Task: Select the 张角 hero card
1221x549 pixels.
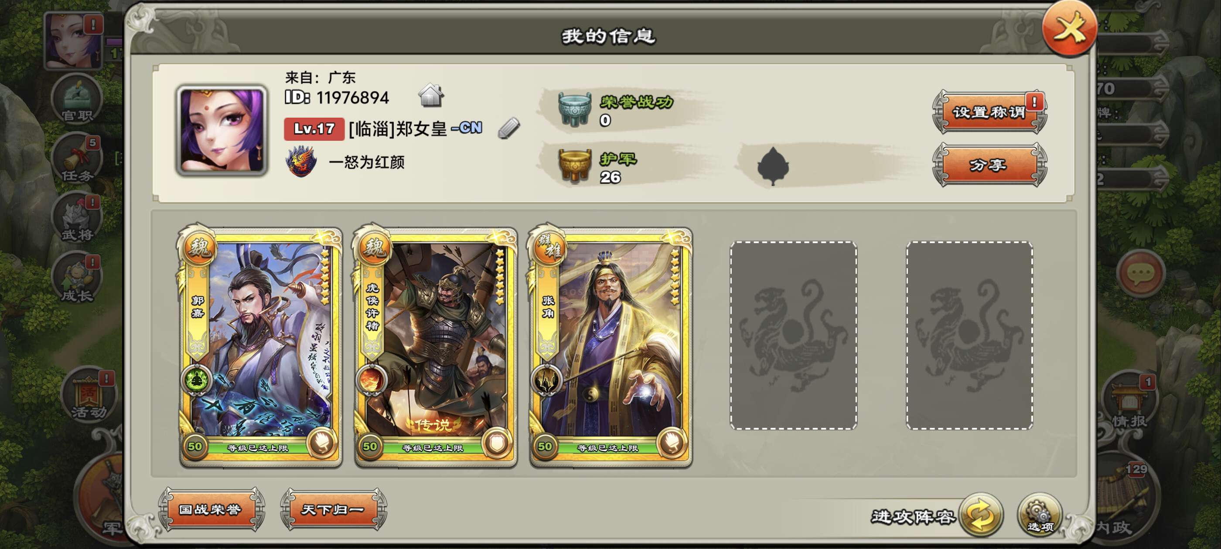Action: pos(610,346)
